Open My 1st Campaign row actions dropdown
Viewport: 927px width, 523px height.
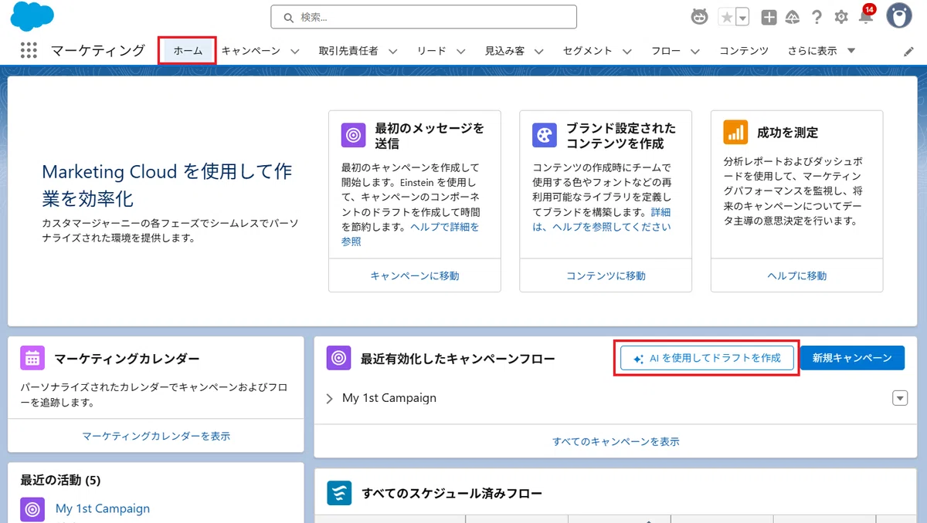tap(900, 398)
